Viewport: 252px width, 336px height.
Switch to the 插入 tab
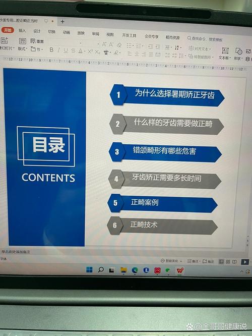pyautogui.click(x=22, y=31)
